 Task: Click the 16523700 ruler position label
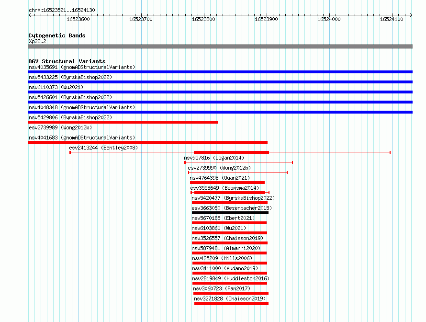pyautogui.click(x=141, y=19)
